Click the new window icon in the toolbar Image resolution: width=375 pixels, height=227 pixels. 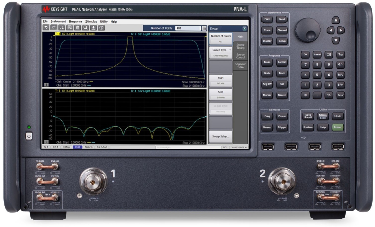point(69,27)
